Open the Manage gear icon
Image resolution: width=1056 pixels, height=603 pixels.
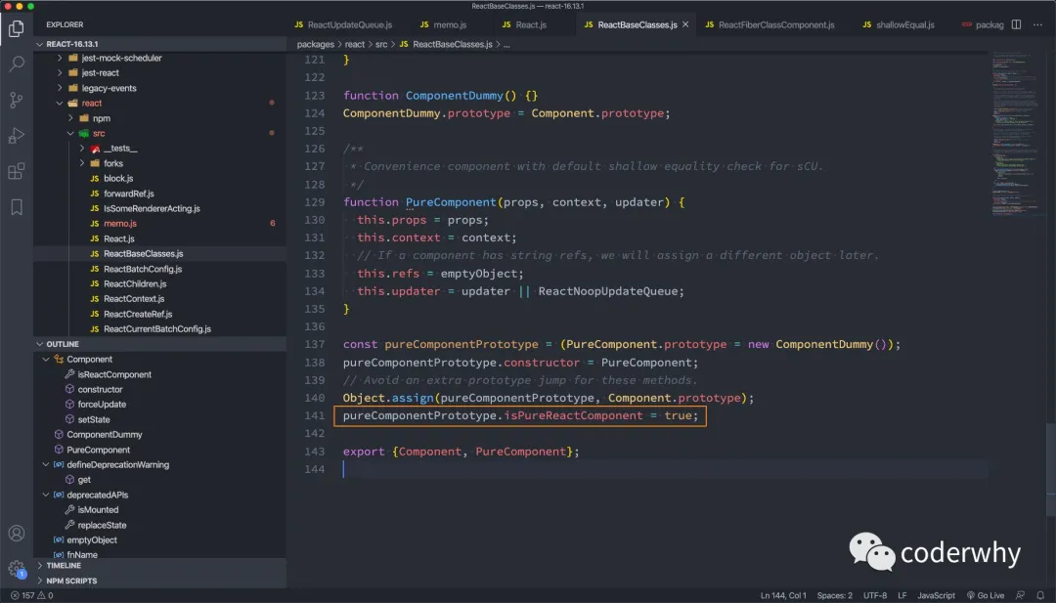point(17,569)
